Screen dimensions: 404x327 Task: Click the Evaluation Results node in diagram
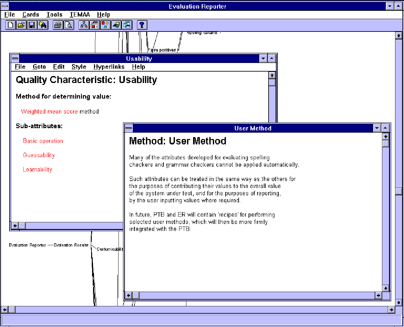pos(71,245)
